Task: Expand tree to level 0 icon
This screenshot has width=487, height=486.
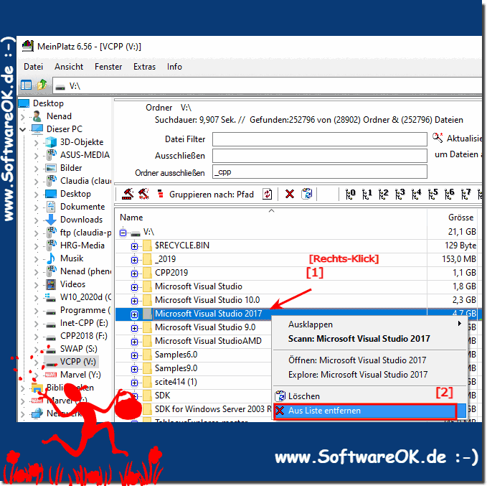Action: click(x=350, y=194)
